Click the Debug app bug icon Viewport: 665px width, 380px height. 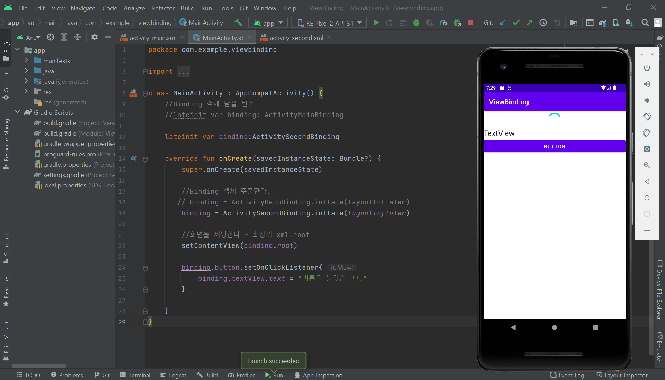point(416,23)
